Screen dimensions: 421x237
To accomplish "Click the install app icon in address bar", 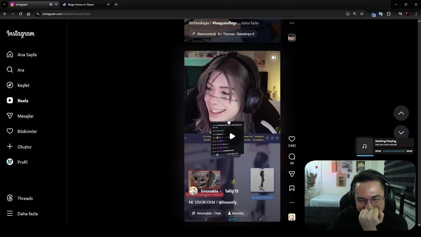I will [348, 14].
